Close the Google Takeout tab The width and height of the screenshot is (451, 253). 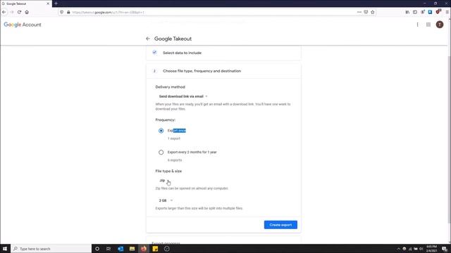point(48,4)
